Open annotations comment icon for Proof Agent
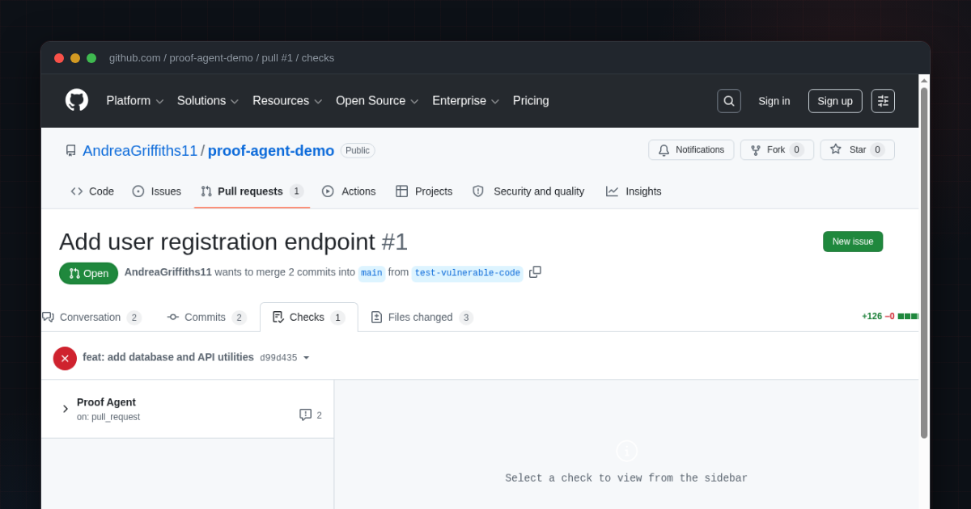971x509 pixels. pos(306,414)
